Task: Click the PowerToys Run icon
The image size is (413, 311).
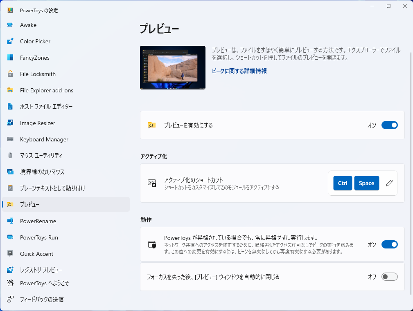Action: pos(11,237)
